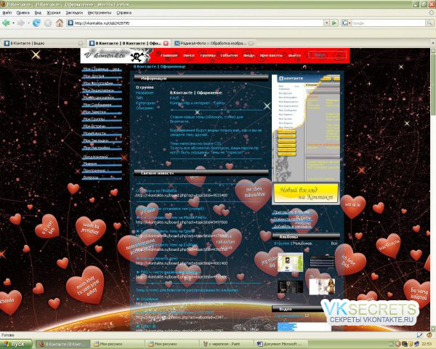
Task: Click the Firefox Back arrow button
Action: coord(6,23)
